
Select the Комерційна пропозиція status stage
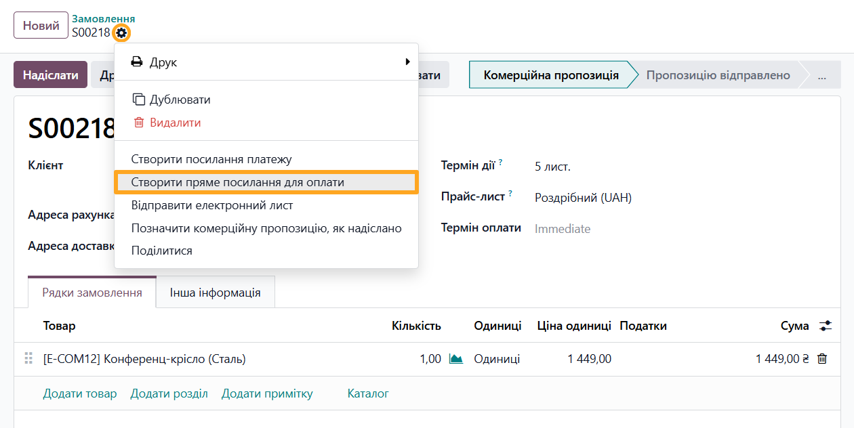(x=550, y=75)
